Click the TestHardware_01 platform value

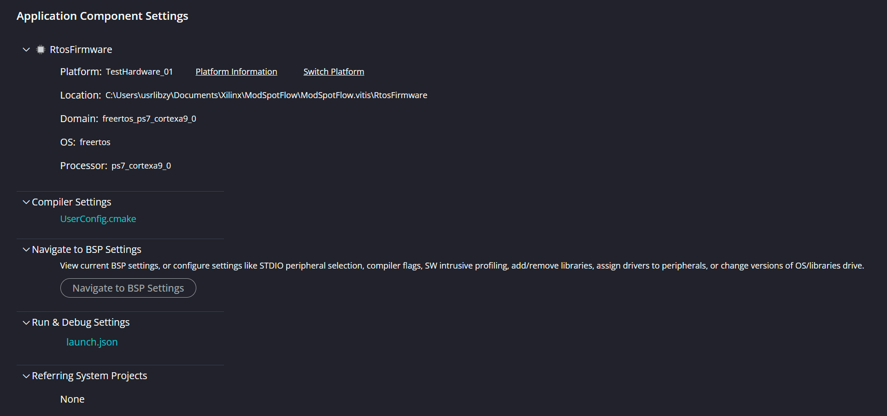pyautogui.click(x=139, y=72)
